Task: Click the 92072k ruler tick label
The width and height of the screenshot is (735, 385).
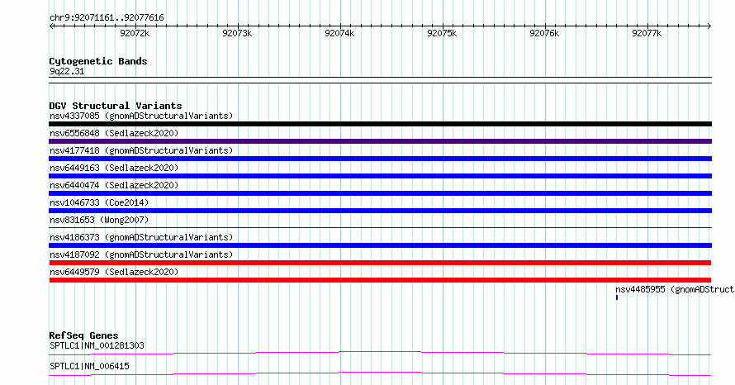Action: tap(135, 33)
